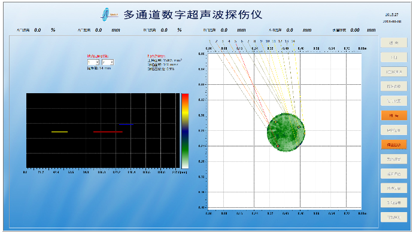This screenshot has width=413, height=233.
Task: Click the '14 mm' value under the dropdowns
Action: point(105,68)
